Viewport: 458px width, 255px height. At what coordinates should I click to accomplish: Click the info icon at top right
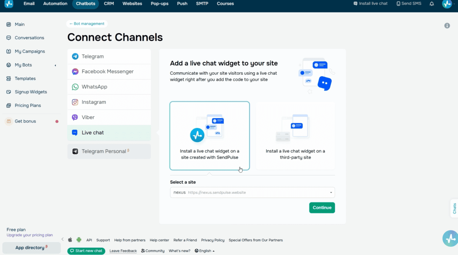click(447, 26)
